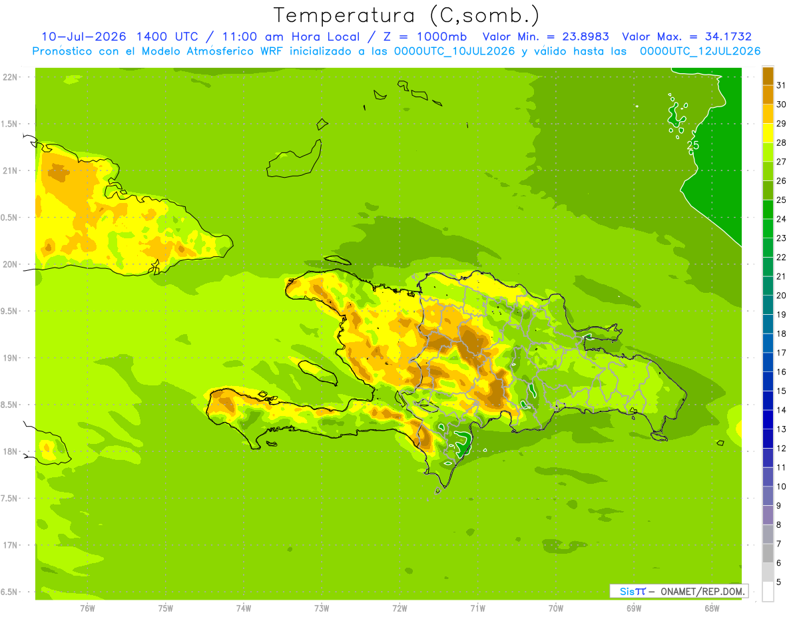Click the "0000UTC_12JUL2026" valid-until time text
This screenshot has height=617, width=799.
click(700, 51)
